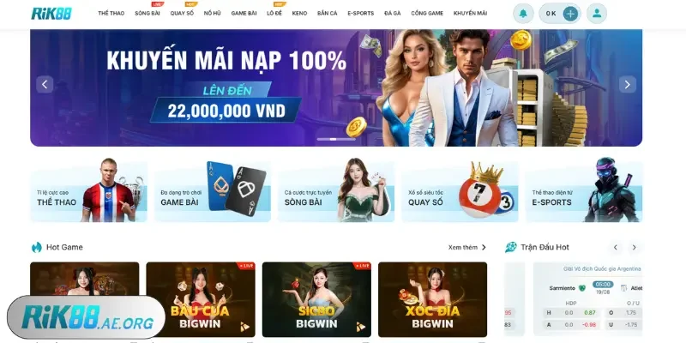Screen dimensions: 686x343
Task: Click the football icon beside Trận Đấu Hot
Action: [x=510, y=247]
